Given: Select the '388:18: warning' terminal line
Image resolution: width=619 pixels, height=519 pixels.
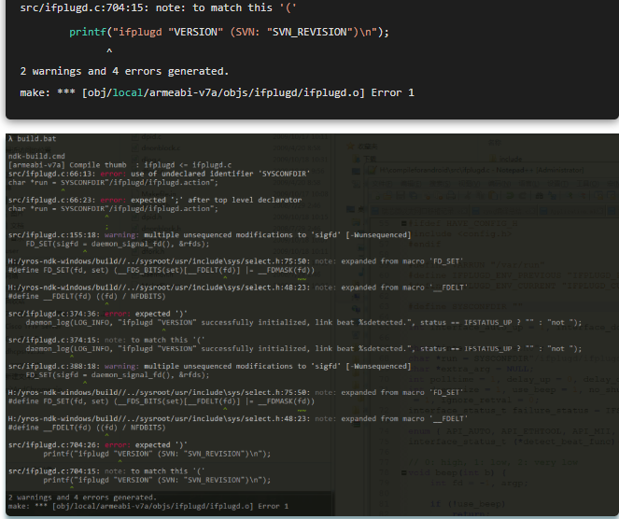Looking at the screenshot, I should pyautogui.click(x=209, y=366).
